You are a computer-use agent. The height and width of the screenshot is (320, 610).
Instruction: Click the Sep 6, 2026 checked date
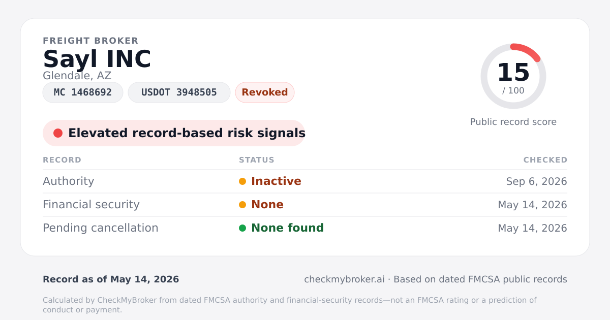coord(537,181)
